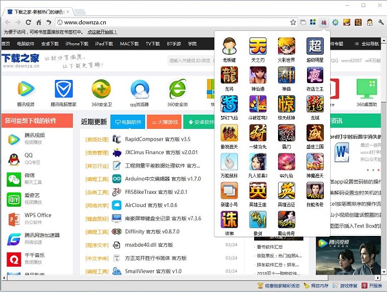Click the qq浏览器 icon
Screen dimensions: 387x292
coord(139,89)
